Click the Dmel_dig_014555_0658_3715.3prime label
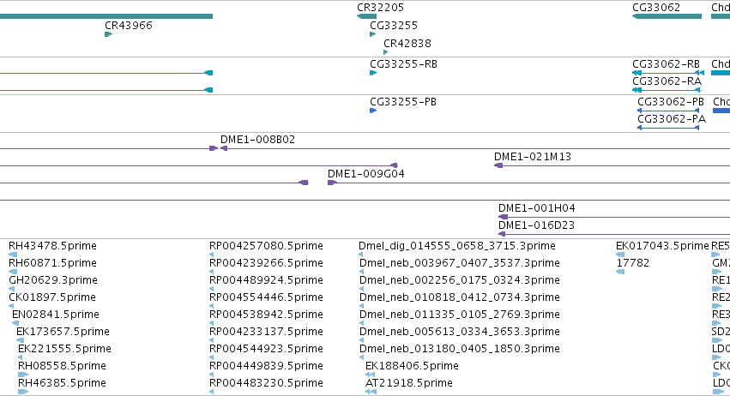This screenshot has width=730, height=396. click(456, 245)
